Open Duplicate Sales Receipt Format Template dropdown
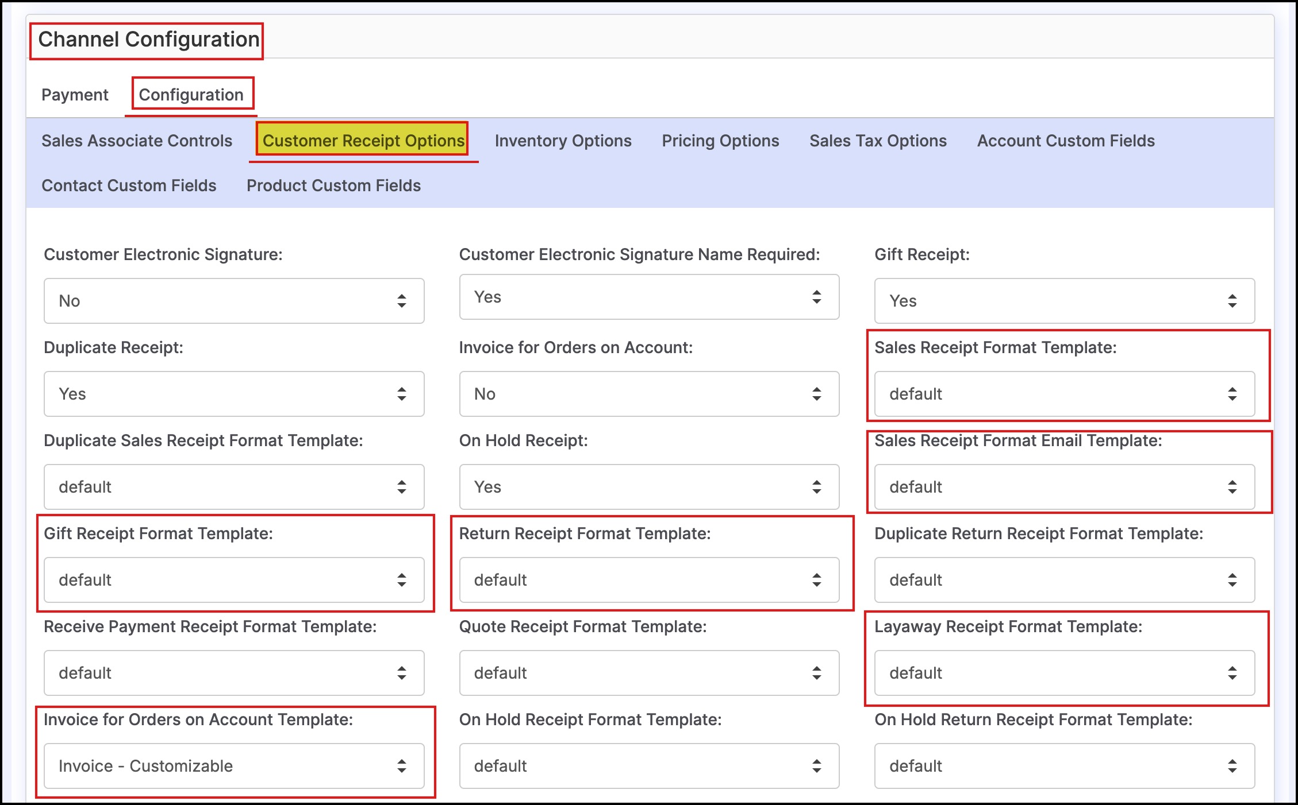 [x=234, y=487]
